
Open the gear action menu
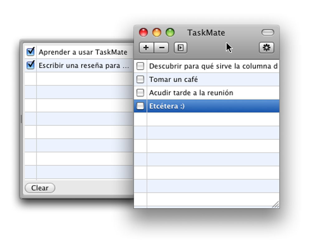[x=267, y=48]
